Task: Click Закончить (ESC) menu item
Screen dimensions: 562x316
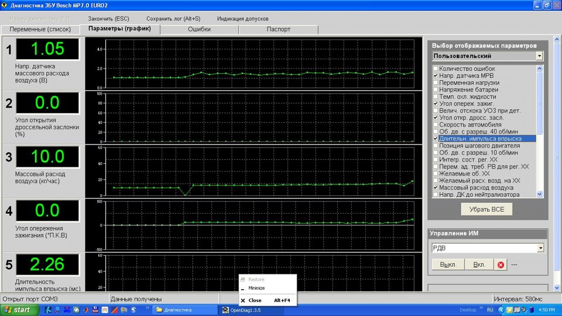Action: point(108,19)
